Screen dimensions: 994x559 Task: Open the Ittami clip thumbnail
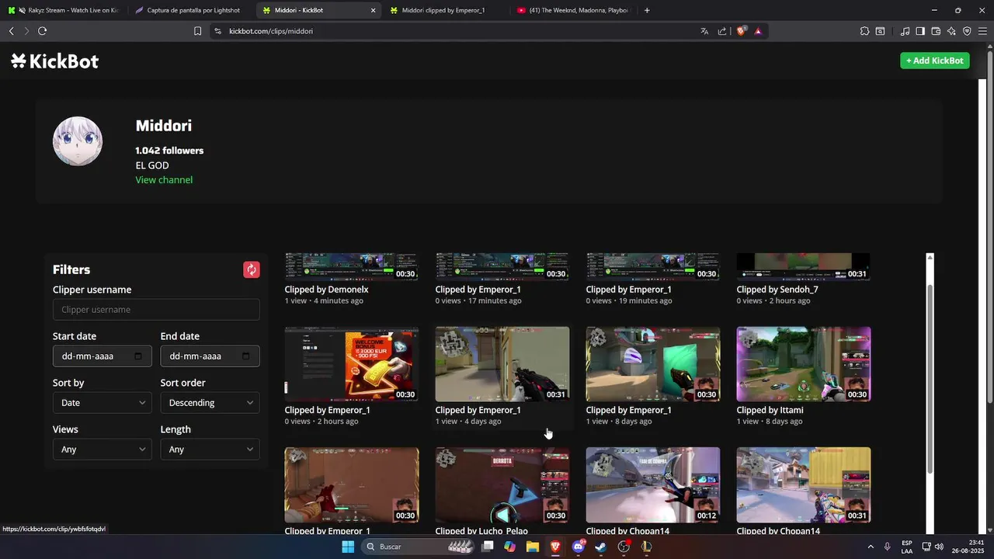pyautogui.click(x=803, y=364)
